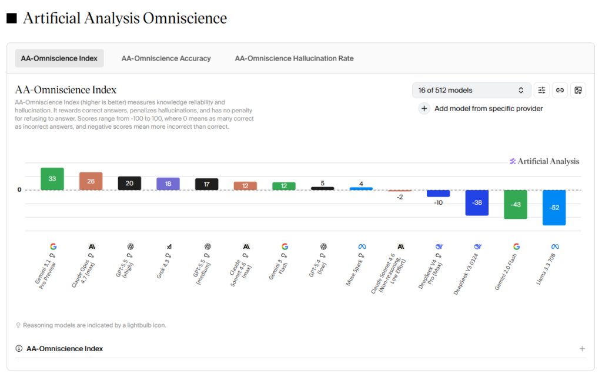Click Google logo above Gemini 3 Flash
This screenshot has width=602, height=380.
click(285, 246)
